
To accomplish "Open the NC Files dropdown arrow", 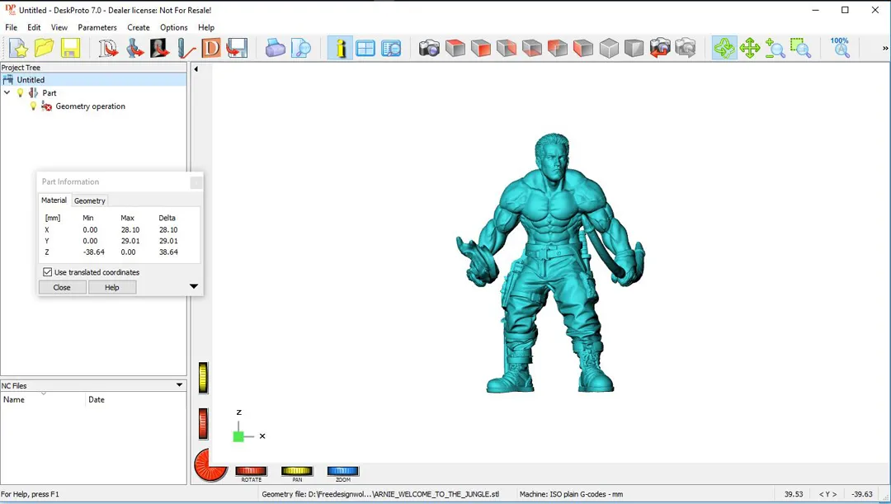I will point(180,385).
